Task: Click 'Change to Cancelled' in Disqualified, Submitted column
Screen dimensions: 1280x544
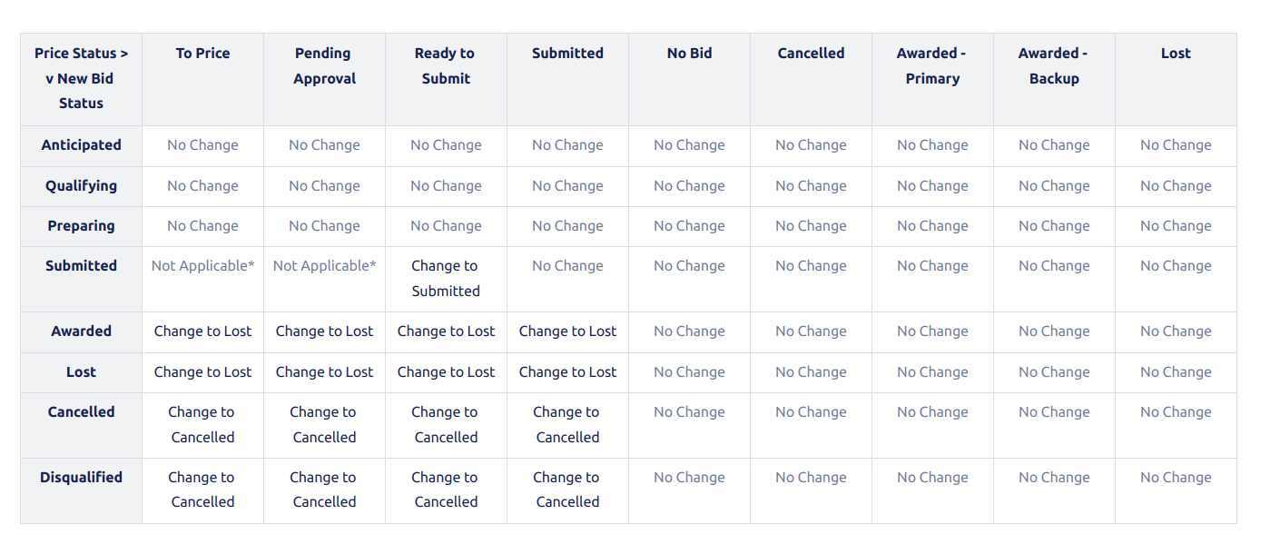Action: click(x=567, y=490)
